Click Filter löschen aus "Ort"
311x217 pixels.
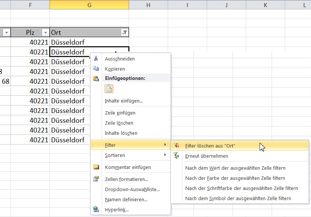(240, 146)
